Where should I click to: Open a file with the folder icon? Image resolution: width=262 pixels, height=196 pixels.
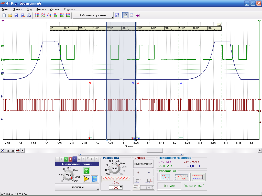point(10,16)
